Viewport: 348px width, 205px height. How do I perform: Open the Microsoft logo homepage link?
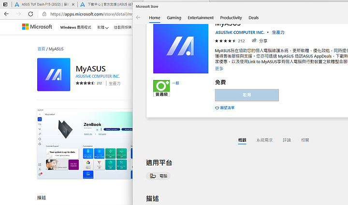(x=37, y=27)
